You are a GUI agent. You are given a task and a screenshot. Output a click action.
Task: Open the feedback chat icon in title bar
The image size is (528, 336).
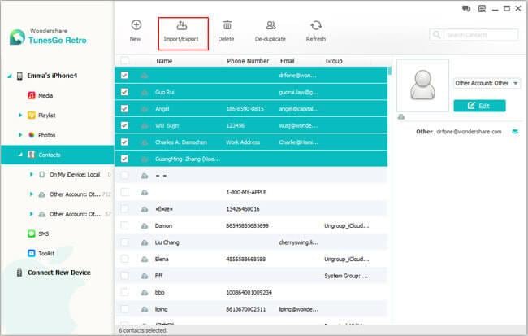[x=466, y=8]
